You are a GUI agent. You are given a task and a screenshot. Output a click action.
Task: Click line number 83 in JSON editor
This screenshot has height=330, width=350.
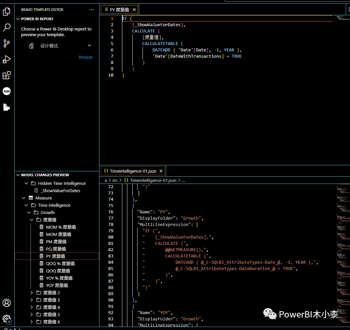point(111,256)
